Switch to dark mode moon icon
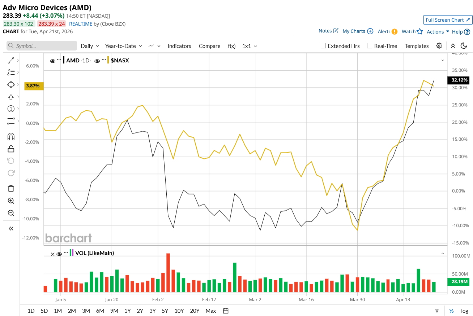Screen dimensions: 473x316 (x=464, y=46)
